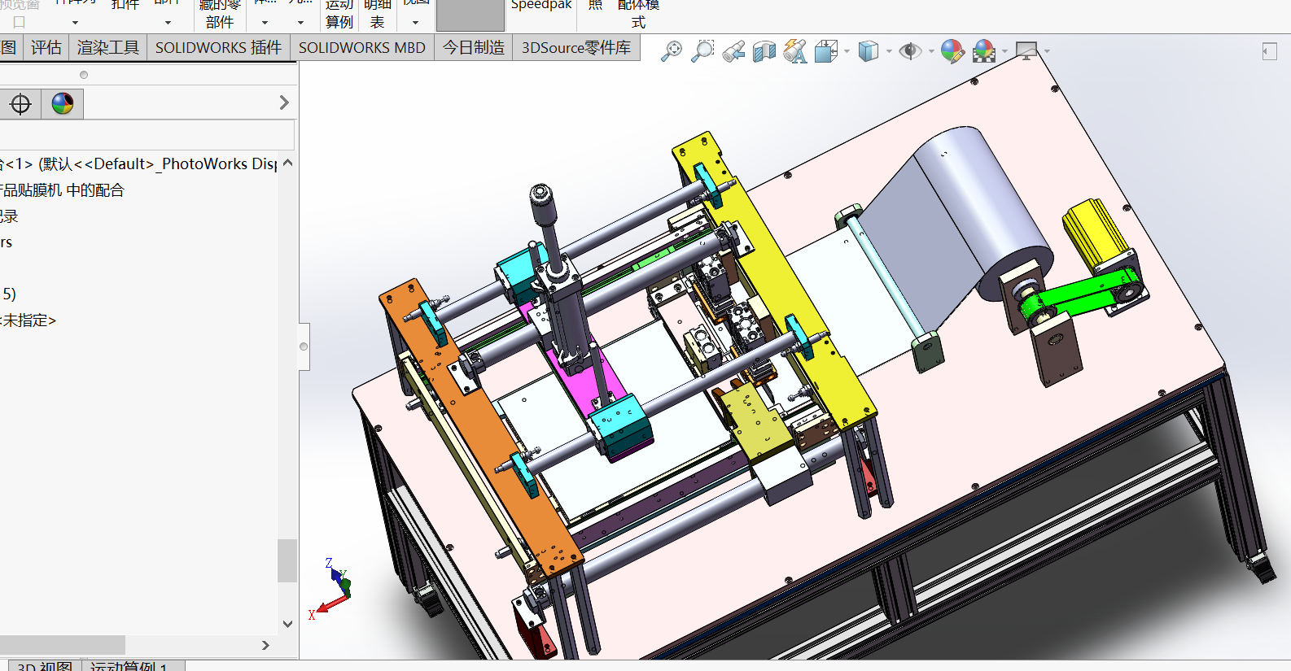
Task: Expand the manager tabs chevron arrow
Action: tap(284, 102)
